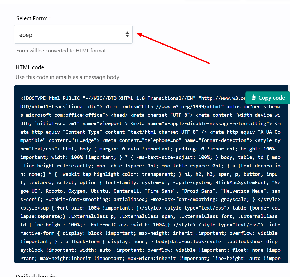The image size is (290, 277).
Task: Click "Use this code in emails as a message body."
Action: coord(68,77)
